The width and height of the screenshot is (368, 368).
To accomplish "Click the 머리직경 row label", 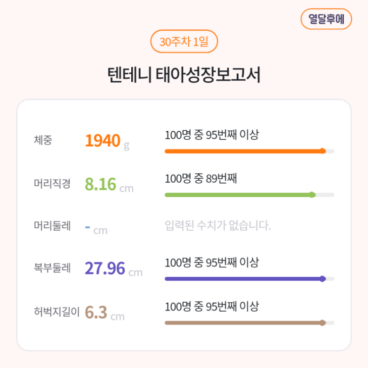I will point(52,184).
